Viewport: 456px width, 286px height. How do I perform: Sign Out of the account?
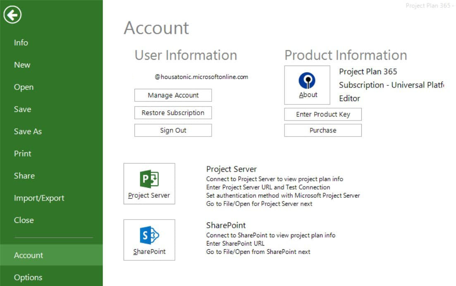click(173, 130)
